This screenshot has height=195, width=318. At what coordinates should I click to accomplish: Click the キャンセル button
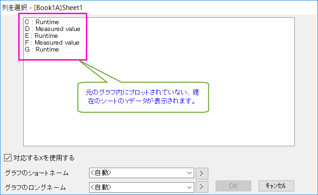[x=276, y=186]
